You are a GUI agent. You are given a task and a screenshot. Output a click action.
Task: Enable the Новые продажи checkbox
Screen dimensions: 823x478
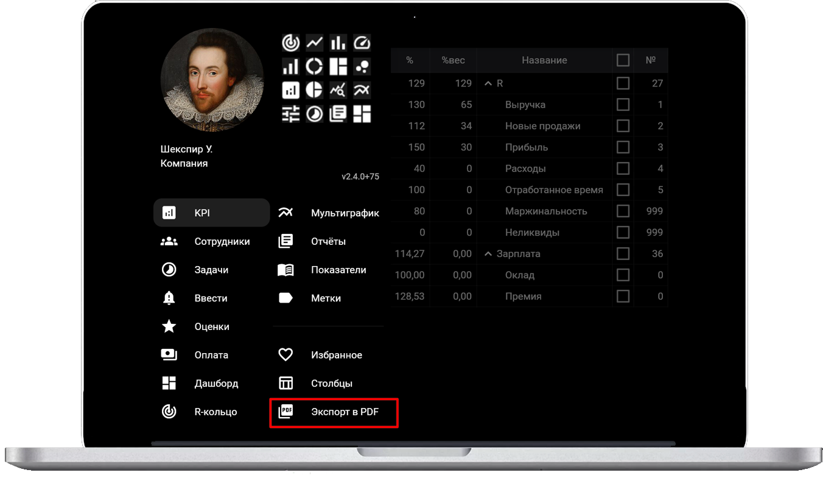[623, 126]
